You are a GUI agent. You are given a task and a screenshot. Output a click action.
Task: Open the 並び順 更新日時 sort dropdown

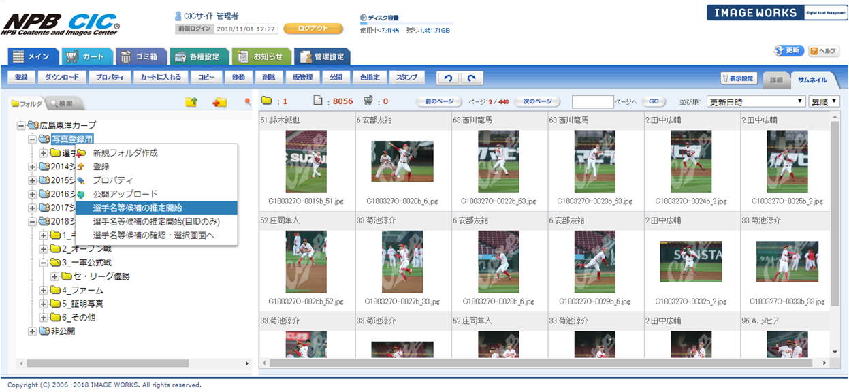[756, 101]
